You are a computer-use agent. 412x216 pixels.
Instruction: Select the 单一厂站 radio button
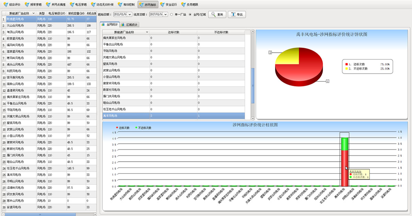[171, 15]
